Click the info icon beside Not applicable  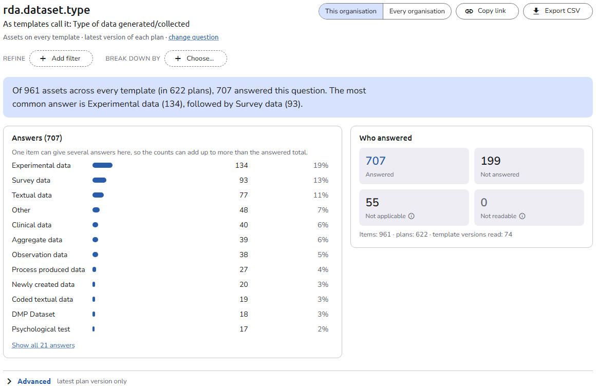[x=411, y=216]
